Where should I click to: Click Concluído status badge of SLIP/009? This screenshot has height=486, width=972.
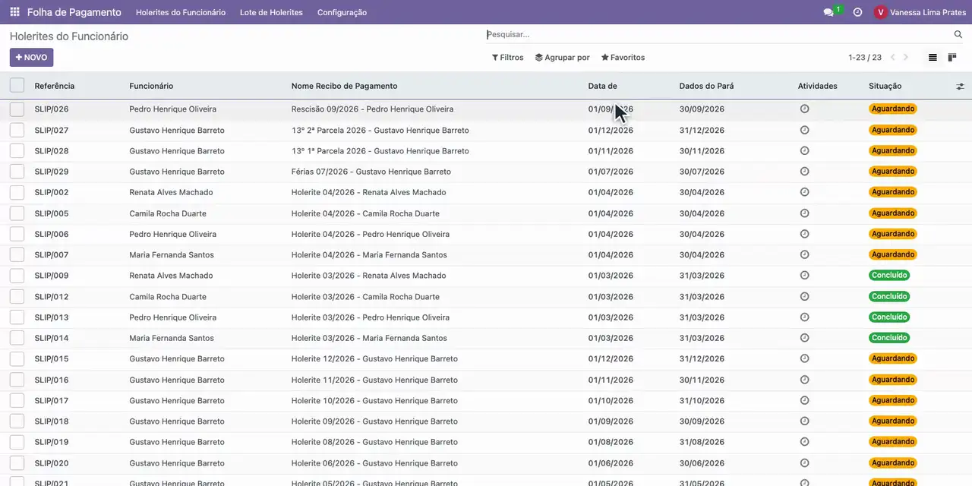click(889, 275)
